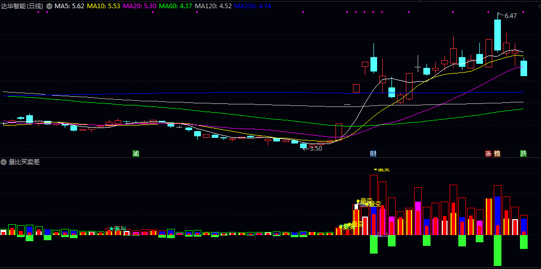Select the blue MA250: 4.74 label
Viewport: 541px width, 269px height.
click(x=253, y=6)
